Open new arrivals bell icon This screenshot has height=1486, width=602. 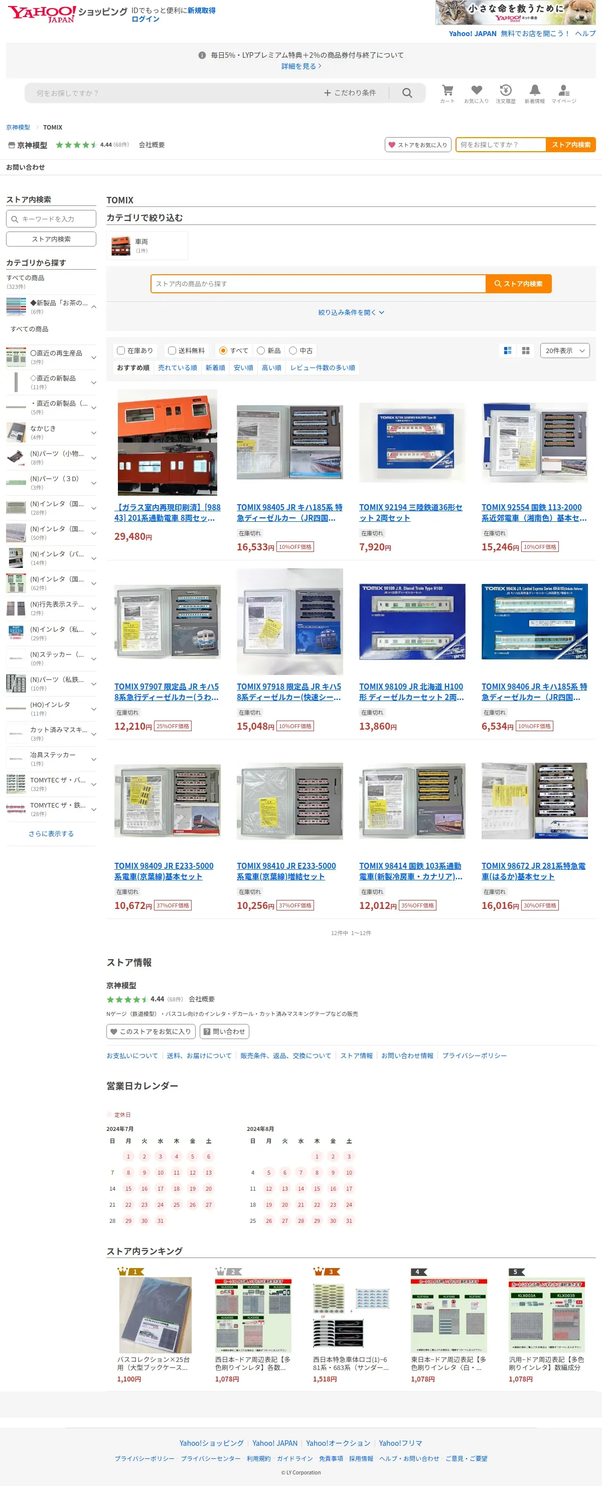pyautogui.click(x=535, y=93)
